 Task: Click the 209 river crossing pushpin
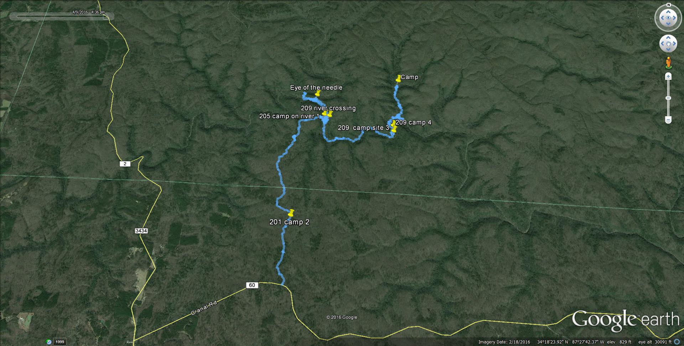(x=330, y=114)
